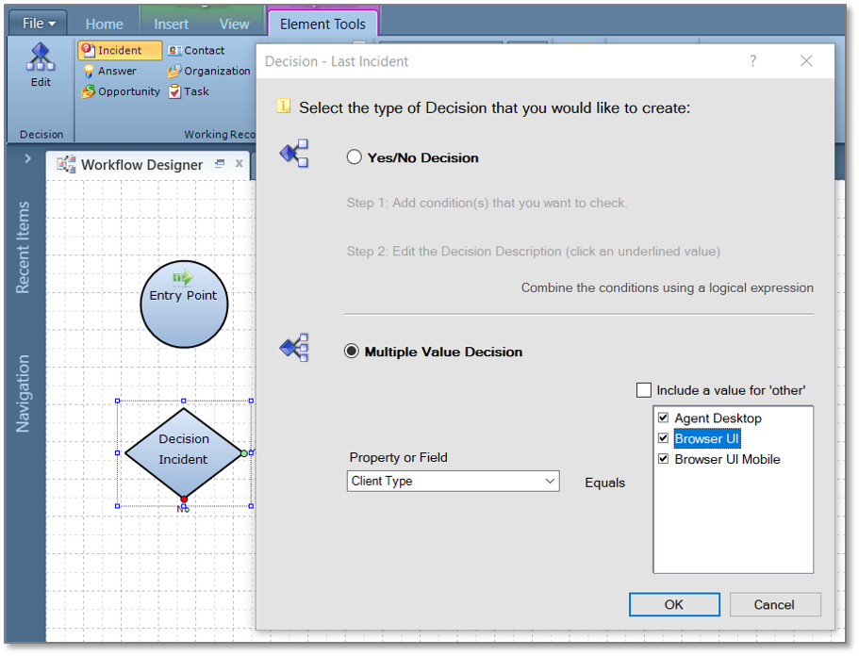
Task: Click the Browser UI Mobile list item text
Action: tap(727, 459)
